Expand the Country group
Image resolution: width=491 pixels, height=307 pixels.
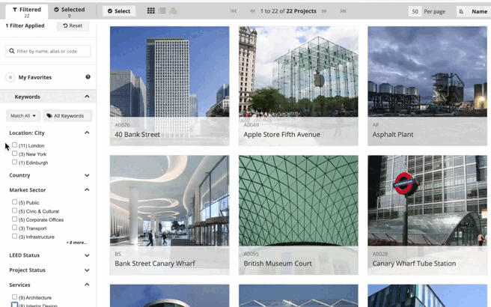pos(87,175)
